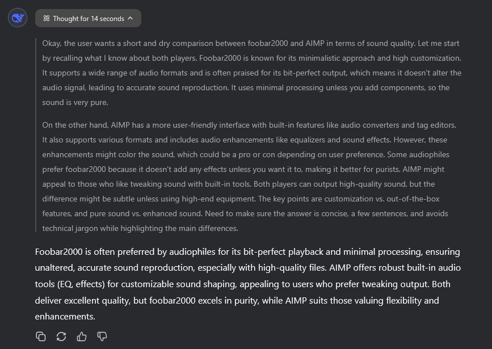Image resolution: width=492 pixels, height=349 pixels.
Task: Click the DeepSeek whale avatar icon
Action: tap(18, 18)
